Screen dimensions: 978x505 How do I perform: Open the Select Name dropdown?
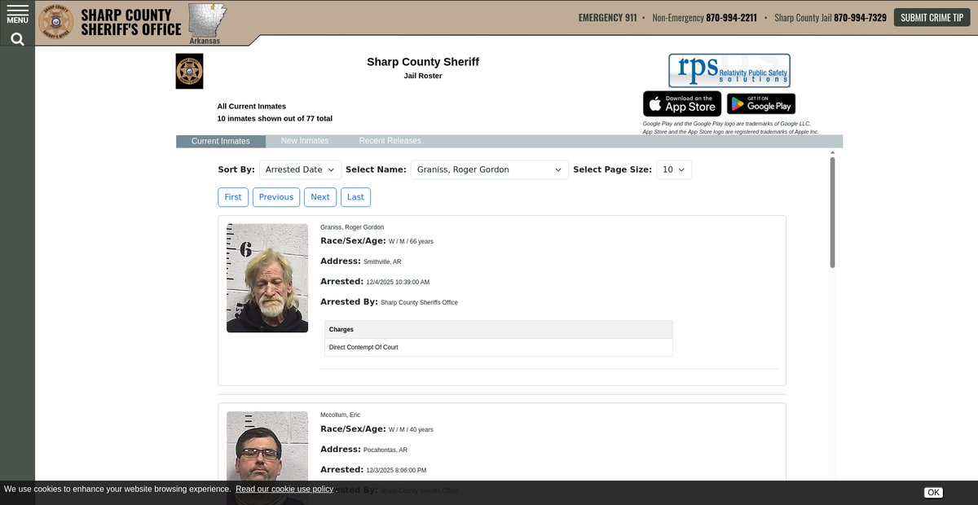click(490, 170)
